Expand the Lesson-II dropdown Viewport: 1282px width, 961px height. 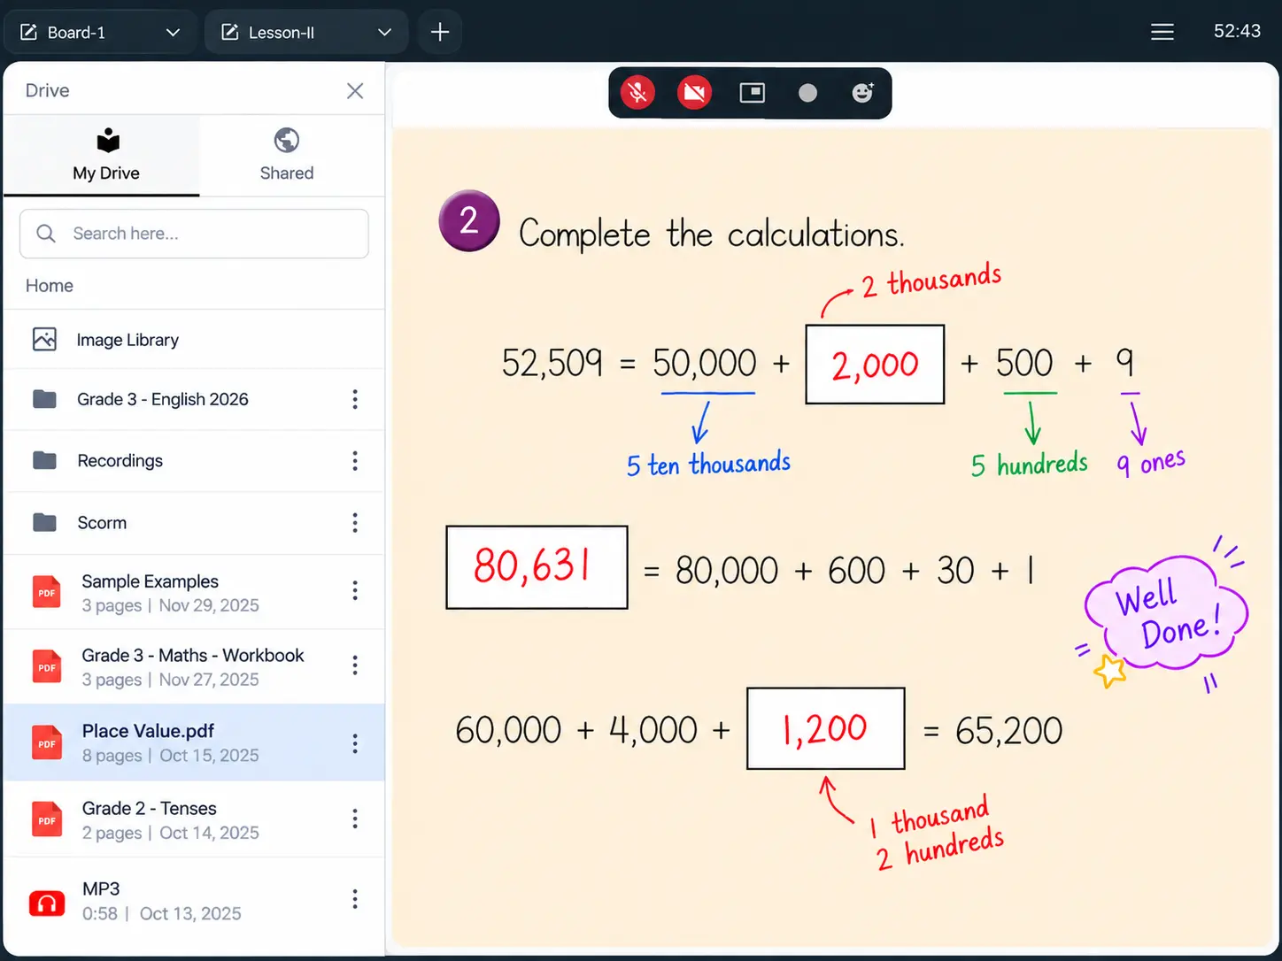coord(384,33)
